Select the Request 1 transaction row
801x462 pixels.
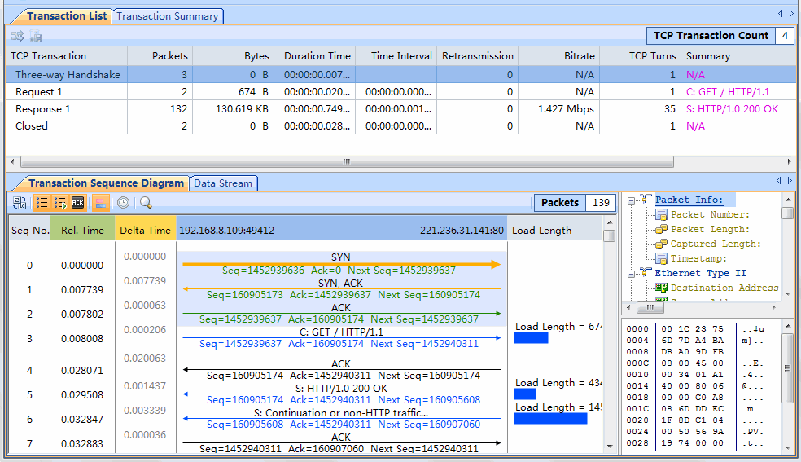[401, 92]
